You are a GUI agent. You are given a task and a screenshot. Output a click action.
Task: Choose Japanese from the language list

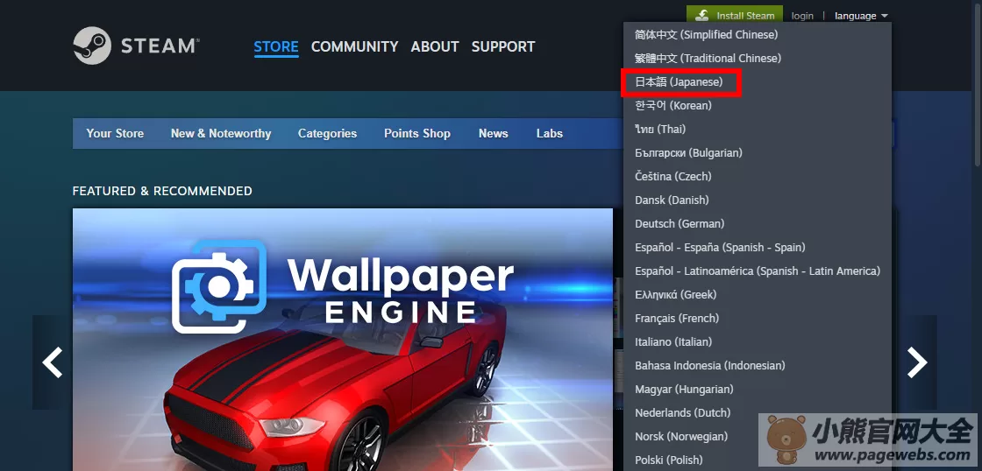[758, 82]
